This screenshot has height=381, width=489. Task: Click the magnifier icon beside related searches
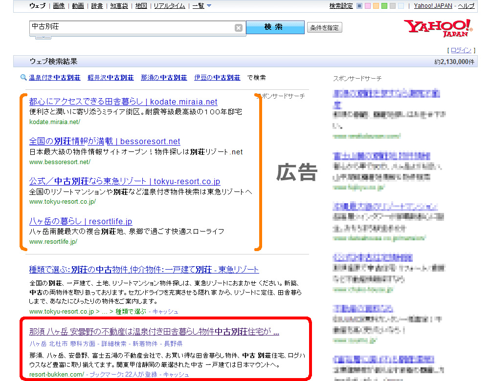click(23, 77)
